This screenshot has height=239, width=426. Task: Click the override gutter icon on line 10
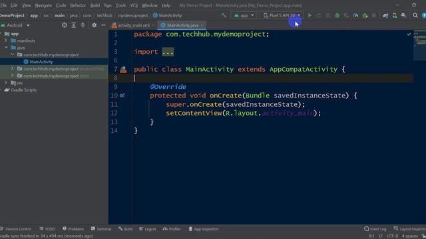(122, 96)
